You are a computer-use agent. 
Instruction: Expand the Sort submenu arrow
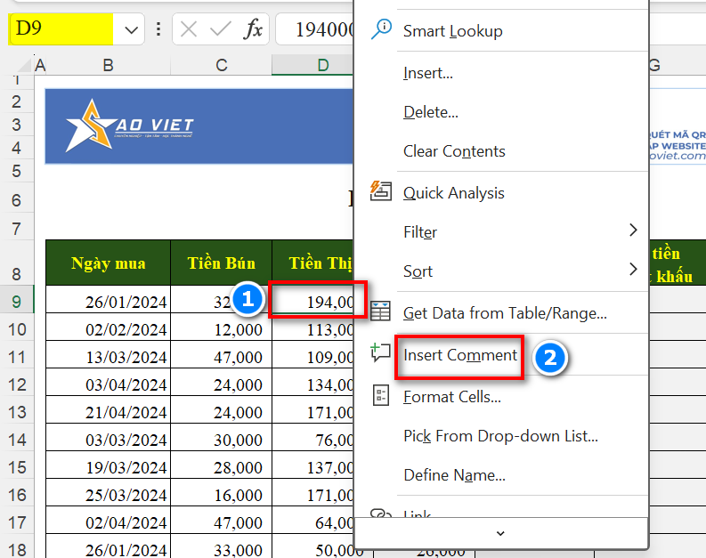(633, 269)
